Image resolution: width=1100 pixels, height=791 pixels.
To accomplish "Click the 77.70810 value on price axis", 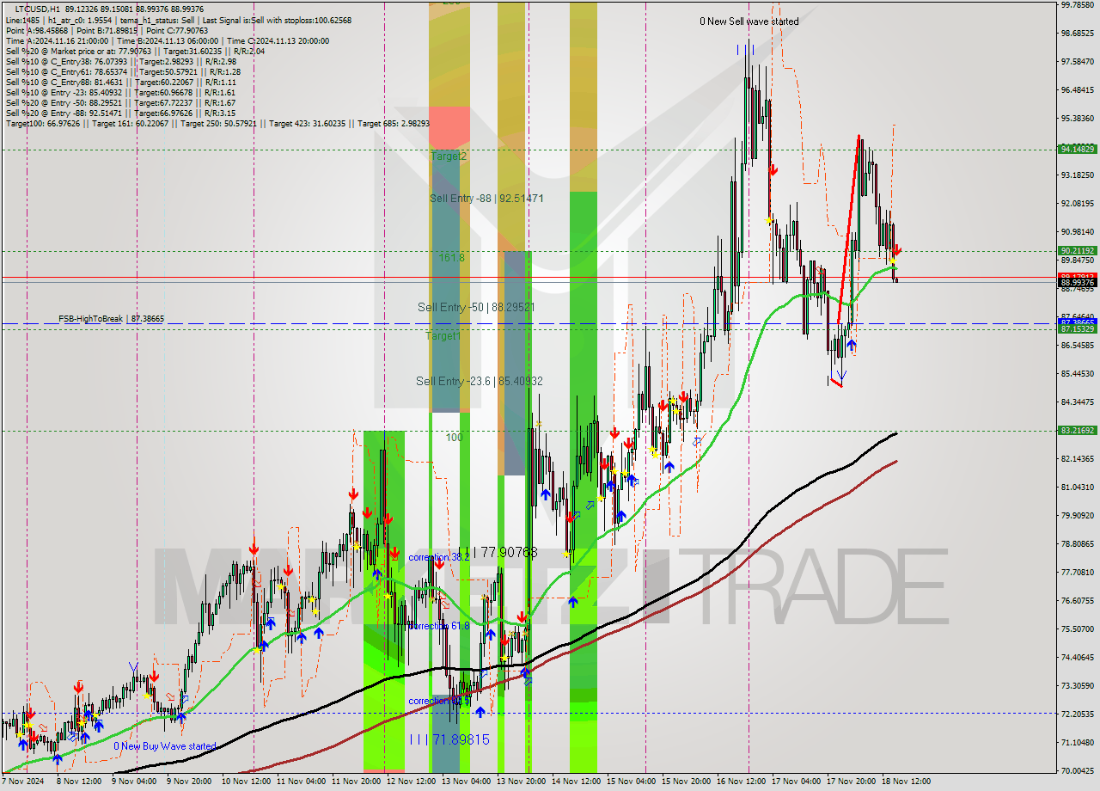I will [x=1078, y=572].
